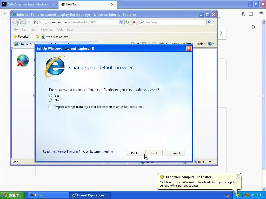The height and width of the screenshot is (199, 266).
Task: Click the IE address bar URL field
Action: [76, 22]
